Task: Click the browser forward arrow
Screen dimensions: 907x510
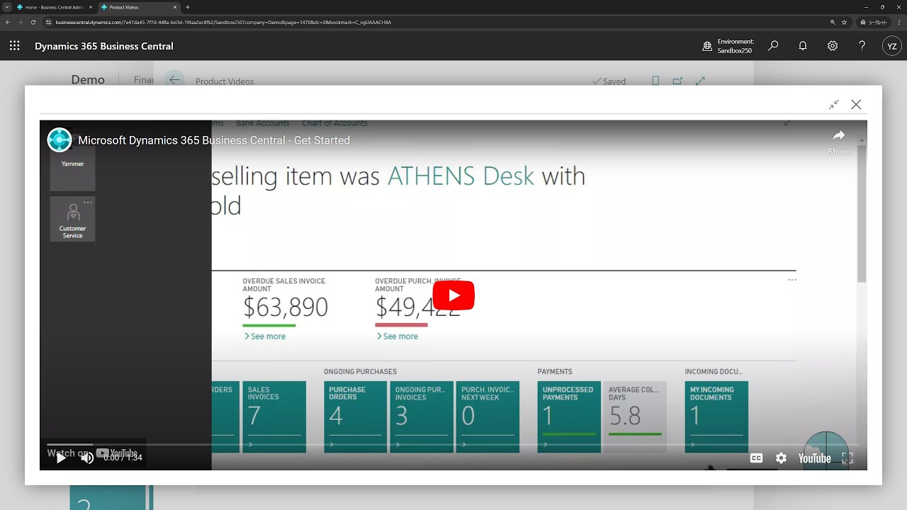Action: (21, 22)
